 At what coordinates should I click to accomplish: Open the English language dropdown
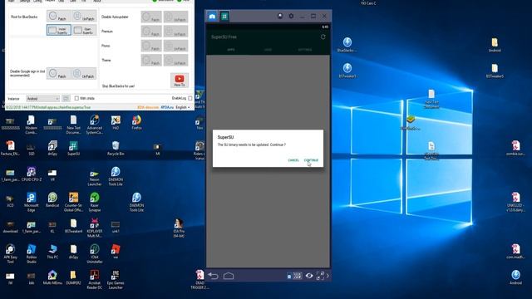pyautogui.click(x=183, y=107)
